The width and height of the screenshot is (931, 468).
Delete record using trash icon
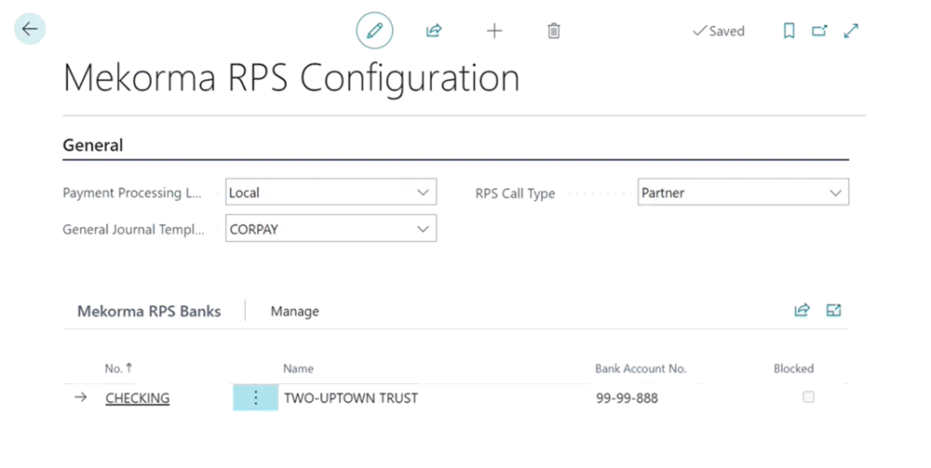[x=553, y=31]
